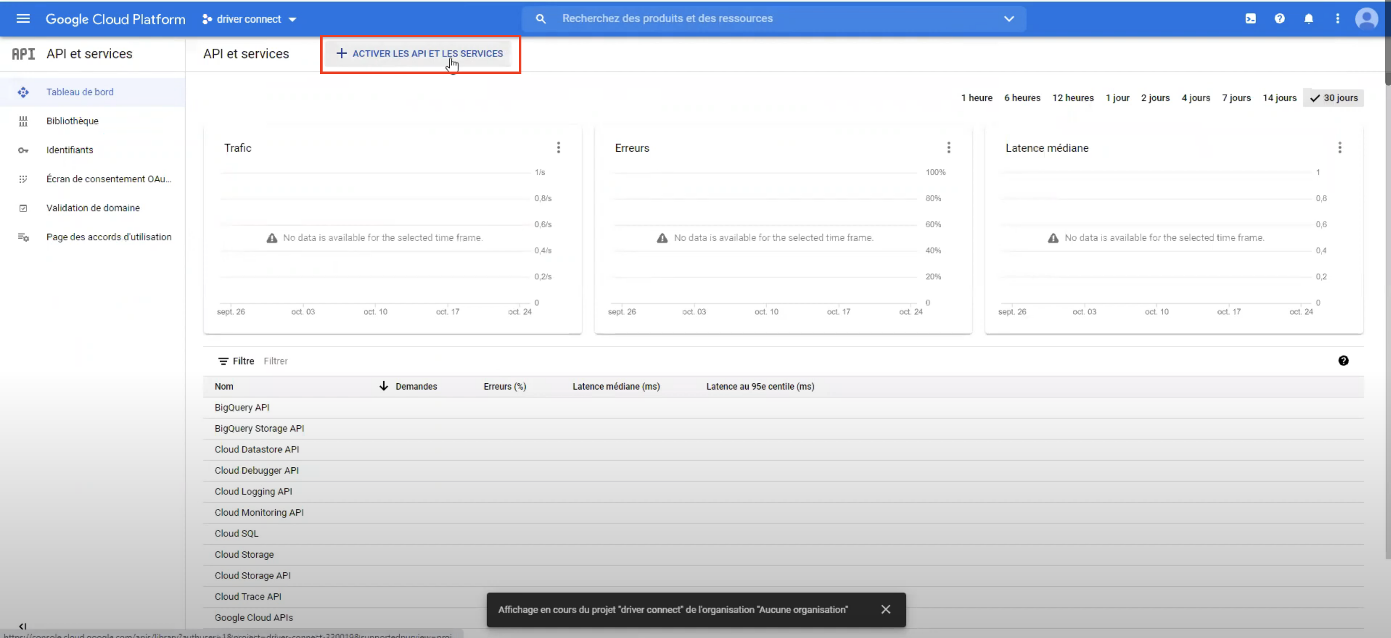Select the 1 jour time range

pyautogui.click(x=1117, y=98)
